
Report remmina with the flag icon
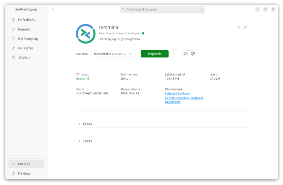coord(246,28)
